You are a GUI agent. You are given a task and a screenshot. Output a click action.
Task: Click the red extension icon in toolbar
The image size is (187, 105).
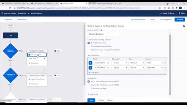169,8
